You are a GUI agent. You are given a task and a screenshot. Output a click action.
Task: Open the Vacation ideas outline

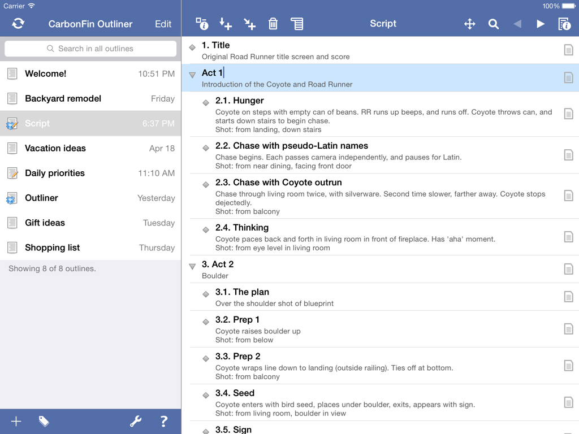pos(90,148)
